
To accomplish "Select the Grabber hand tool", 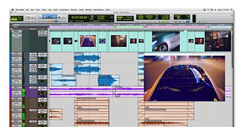I will click(x=54, y=17).
